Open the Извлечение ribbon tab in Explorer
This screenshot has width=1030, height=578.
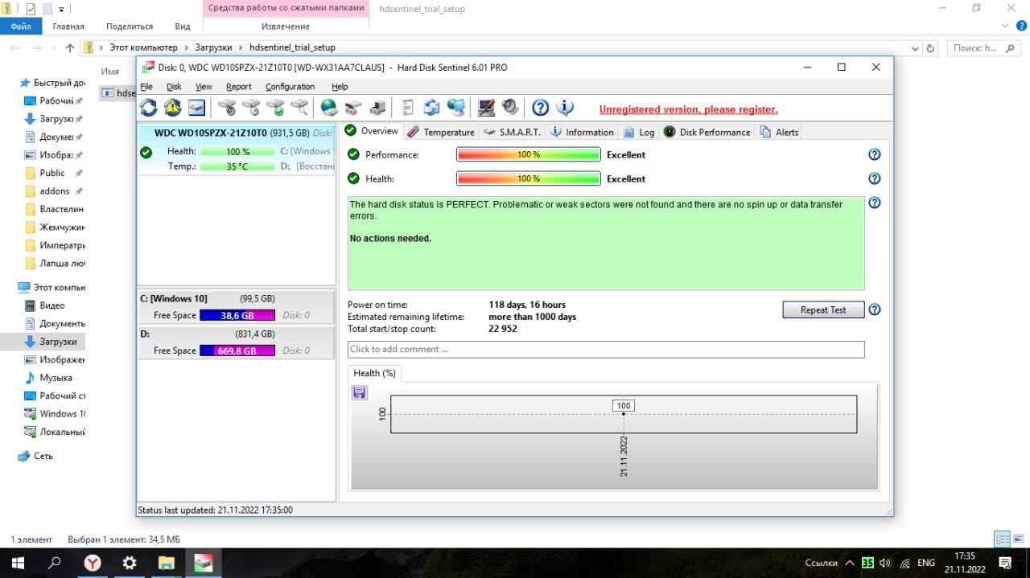286,27
